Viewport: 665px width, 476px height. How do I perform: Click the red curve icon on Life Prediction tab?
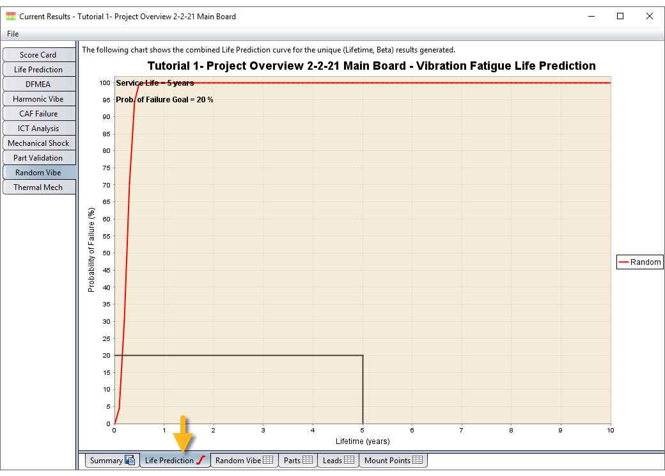201,460
